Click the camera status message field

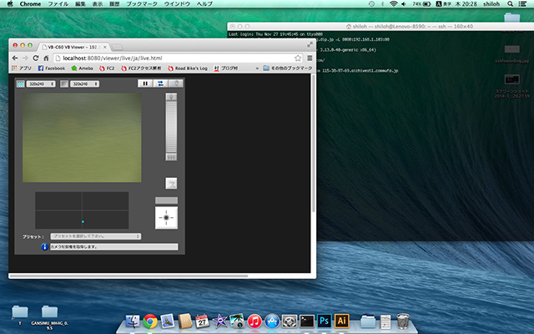pyautogui.click(x=114, y=247)
